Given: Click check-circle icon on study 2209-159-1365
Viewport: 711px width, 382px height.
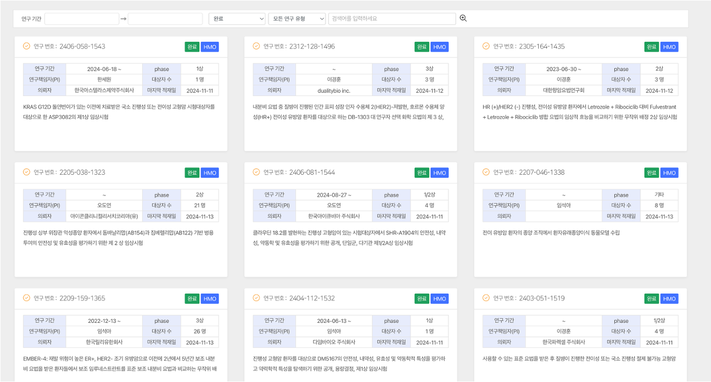Looking at the screenshot, I should 27,298.
